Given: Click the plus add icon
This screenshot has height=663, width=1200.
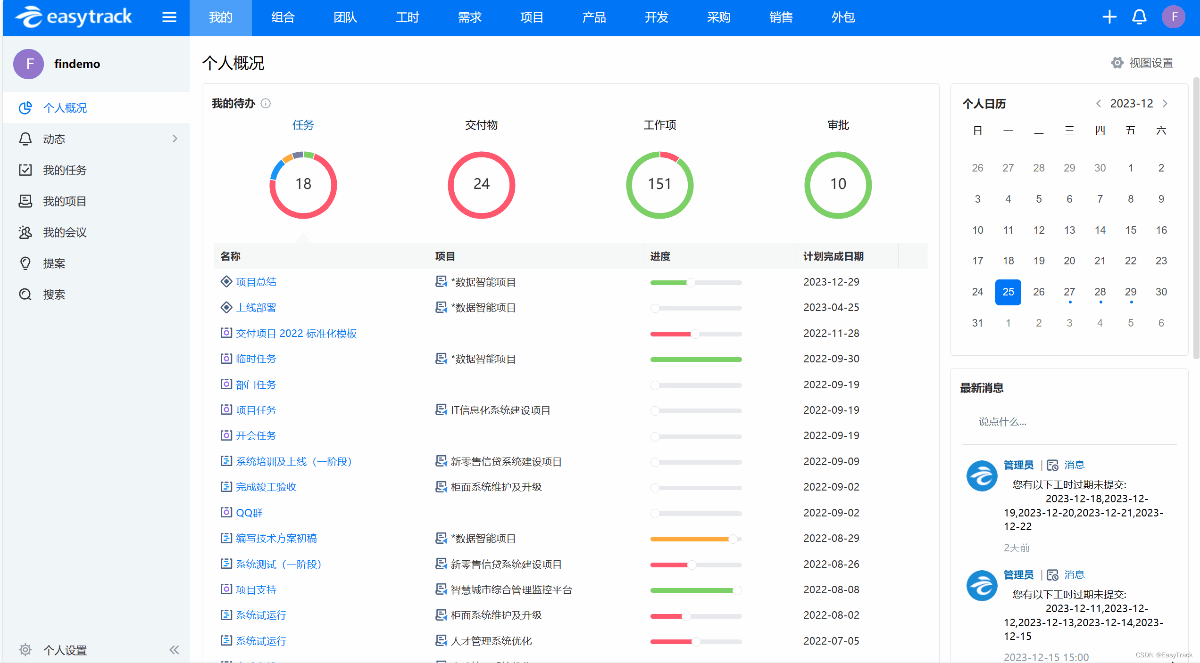Looking at the screenshot, I should click(x=1109, y=17).
